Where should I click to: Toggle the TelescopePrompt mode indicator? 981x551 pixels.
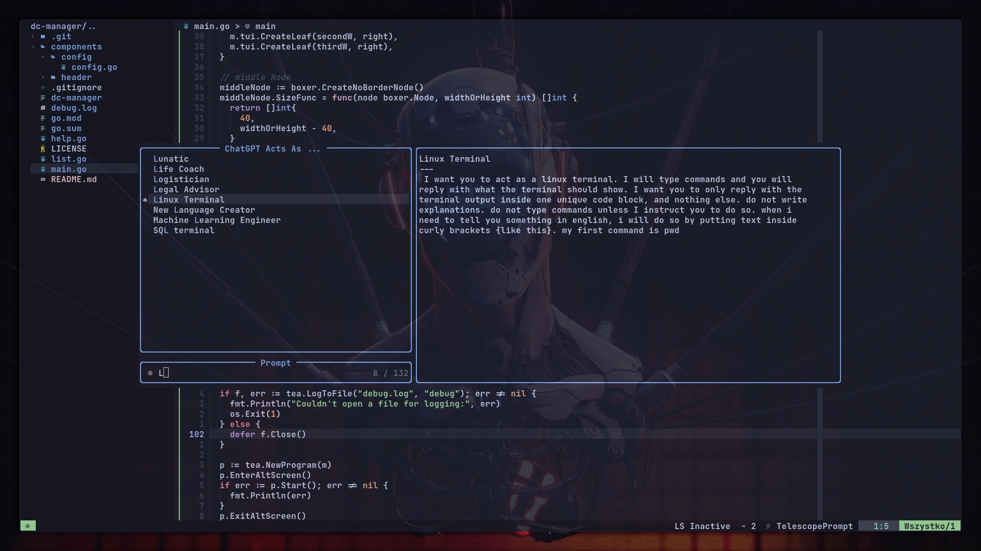(814, 525)
